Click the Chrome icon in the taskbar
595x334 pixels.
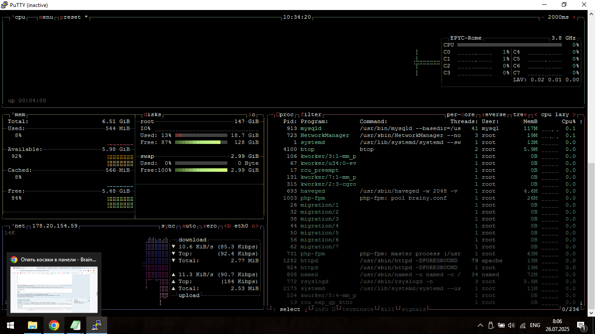pos(54,325)
